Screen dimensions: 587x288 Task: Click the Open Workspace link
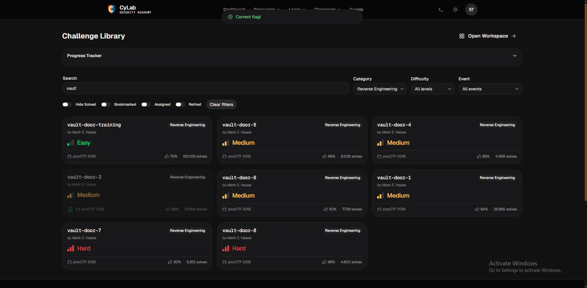pos(488,36)
